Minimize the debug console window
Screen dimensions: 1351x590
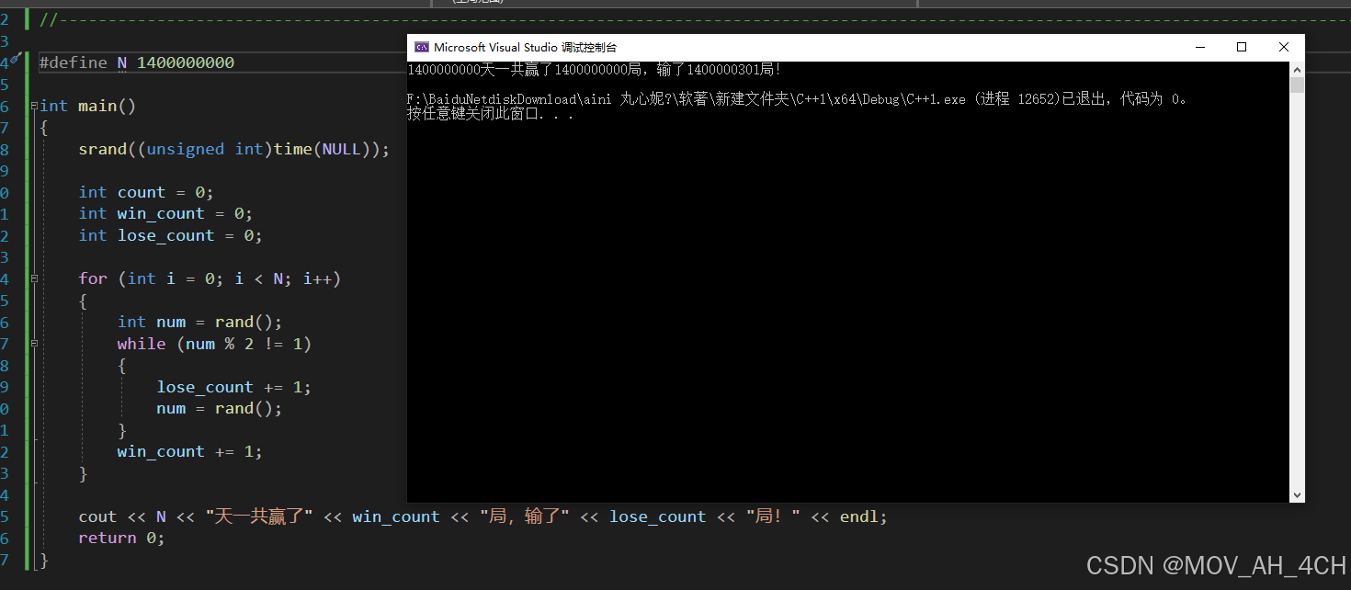[x=1199, y=47]
